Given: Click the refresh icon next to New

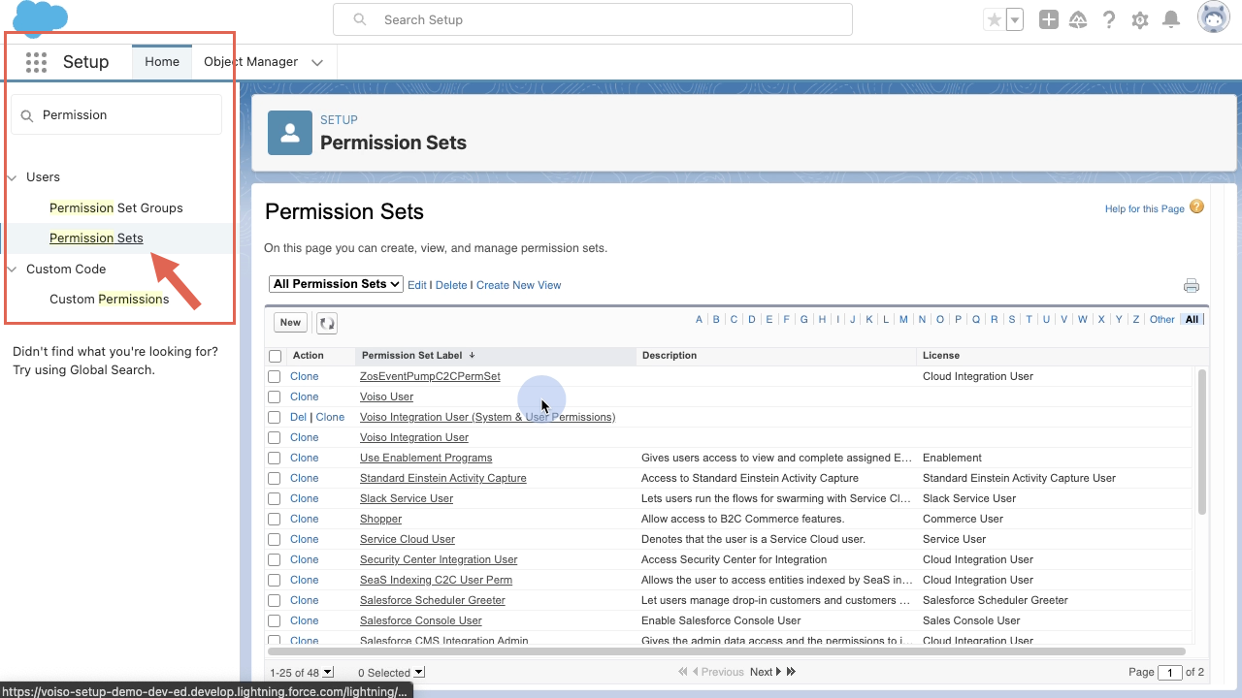Looking at the screenshot, I should pyautogui.click(x=326, y=323).
